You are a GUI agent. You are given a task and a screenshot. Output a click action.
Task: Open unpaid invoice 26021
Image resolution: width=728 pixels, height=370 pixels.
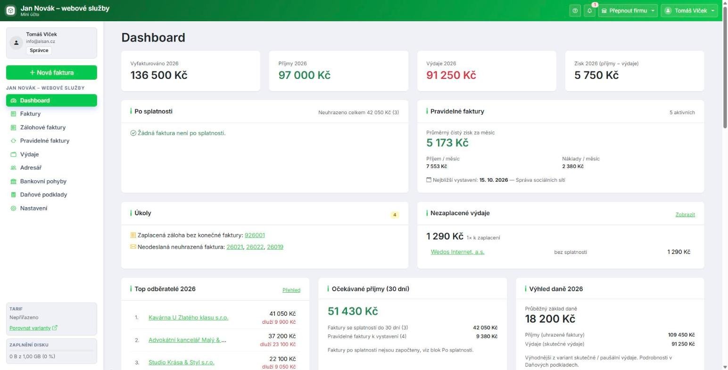point(234,247)
